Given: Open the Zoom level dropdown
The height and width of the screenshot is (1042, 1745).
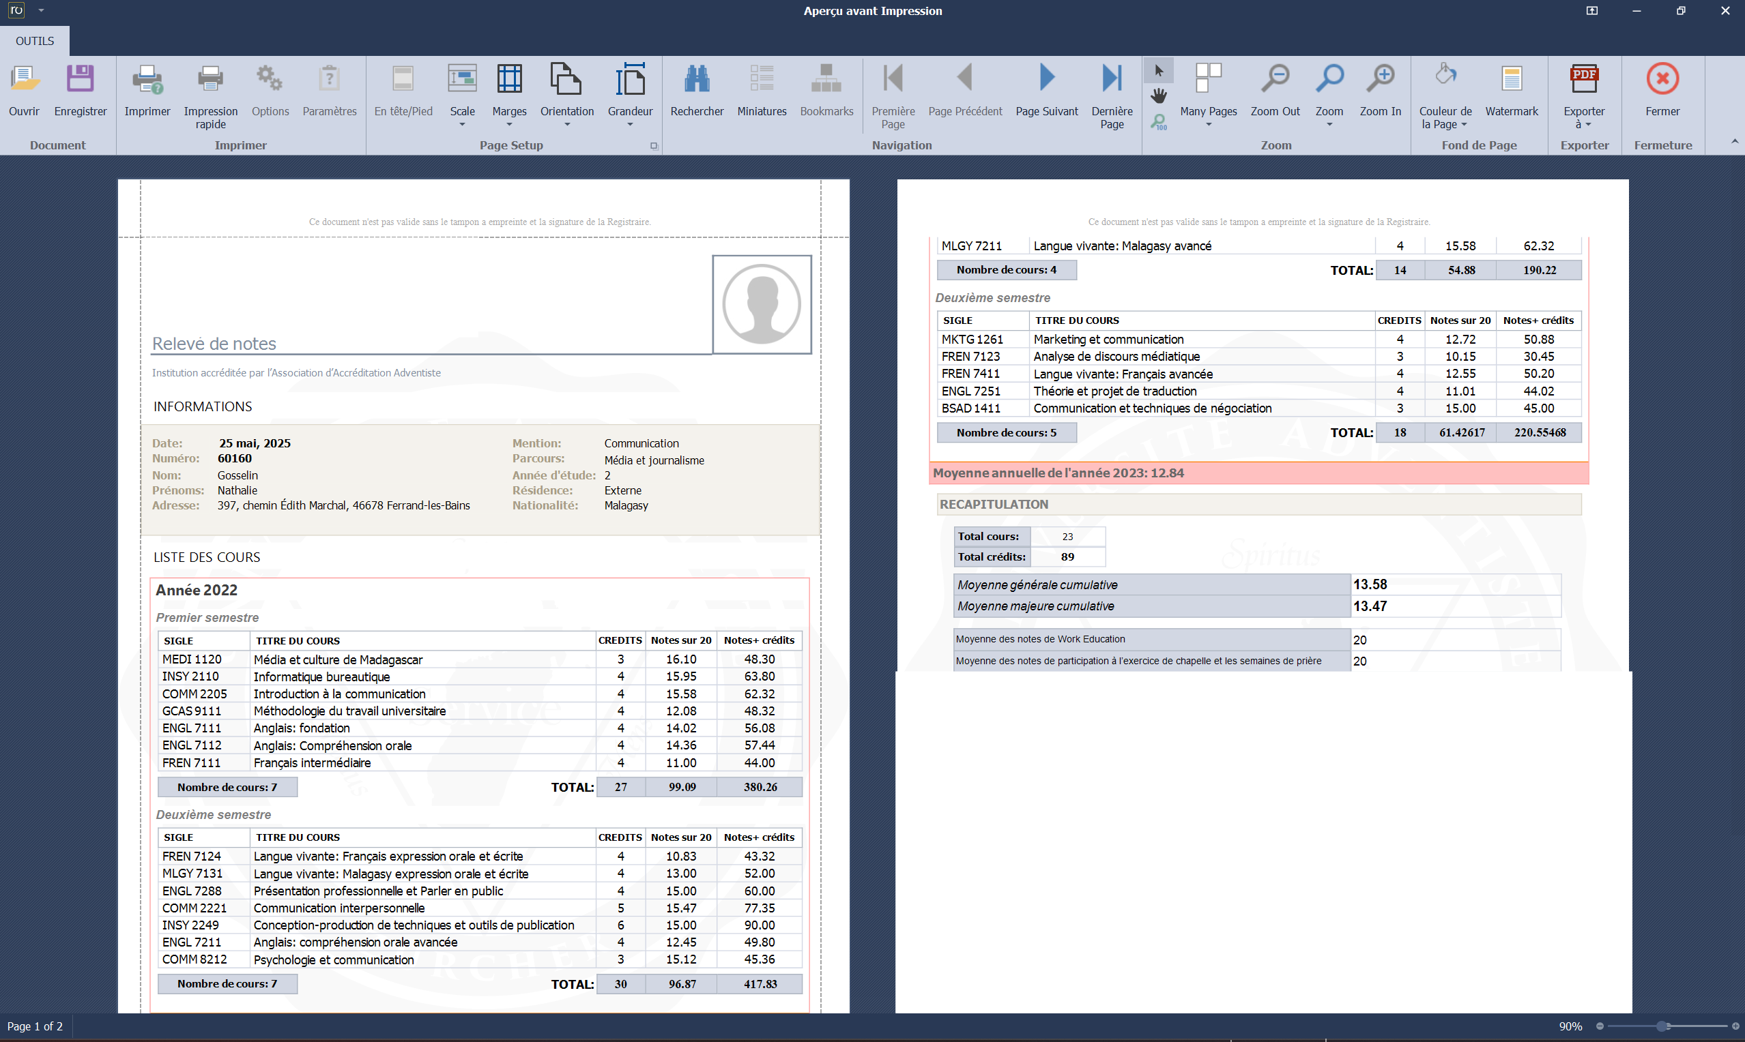Looking at the screenshot, I should click(x=1329, y=123).
